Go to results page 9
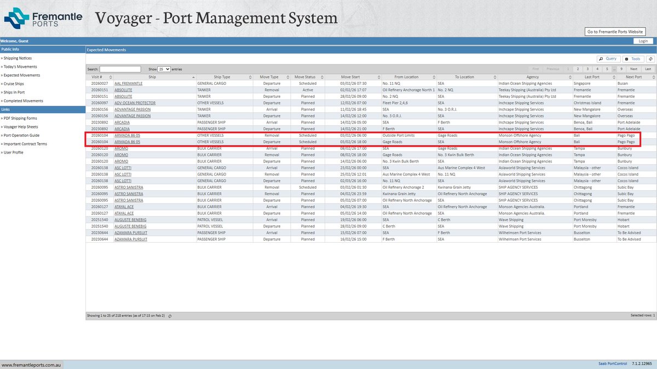This screenshot has width=657, height=369. pyautogui.click(x=621, y=69)
